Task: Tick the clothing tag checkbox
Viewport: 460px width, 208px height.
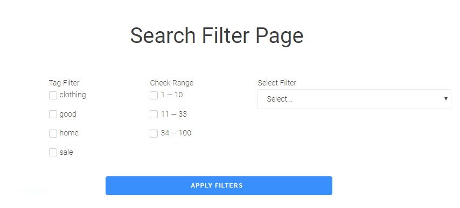Action: click(53, 95)
